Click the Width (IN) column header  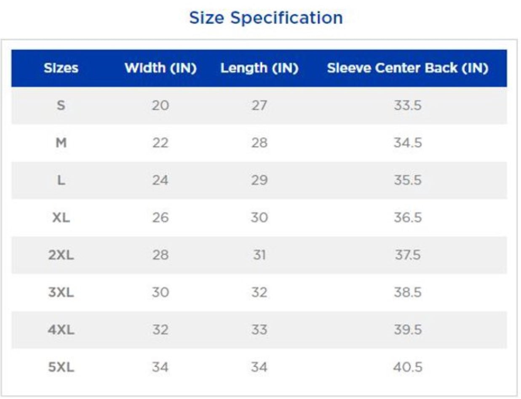click(160, 68)
